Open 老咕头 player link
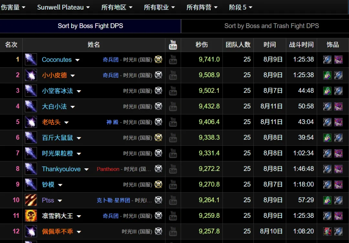The image size is (349, 243). [51, 122]
